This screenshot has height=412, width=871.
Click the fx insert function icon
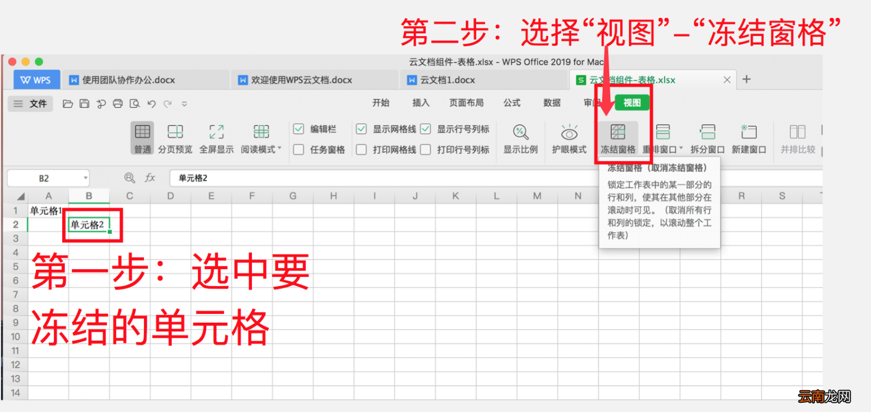tap(150, 178)
